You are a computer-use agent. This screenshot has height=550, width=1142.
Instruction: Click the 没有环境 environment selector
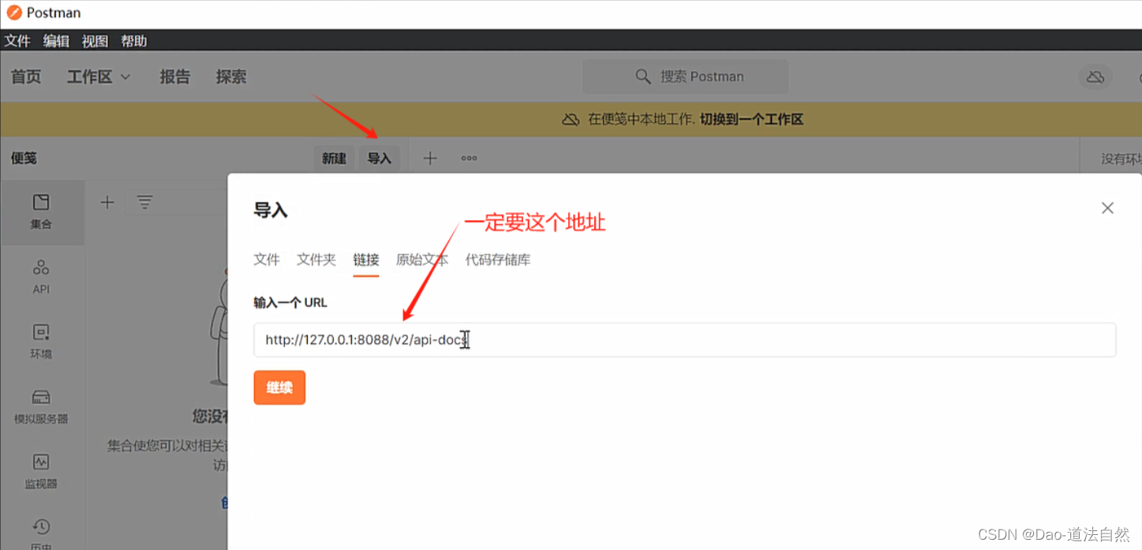[1121, 159]
